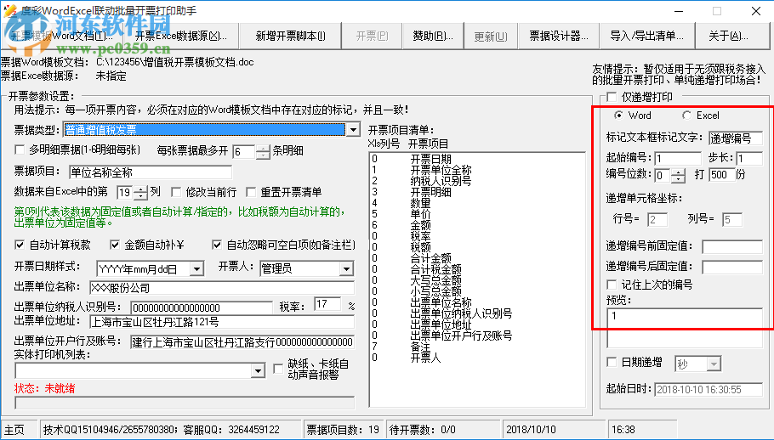This screenshot has width=774, height=440.
Task: Click status bar date 2018/10/10
Action: point(531,430)
